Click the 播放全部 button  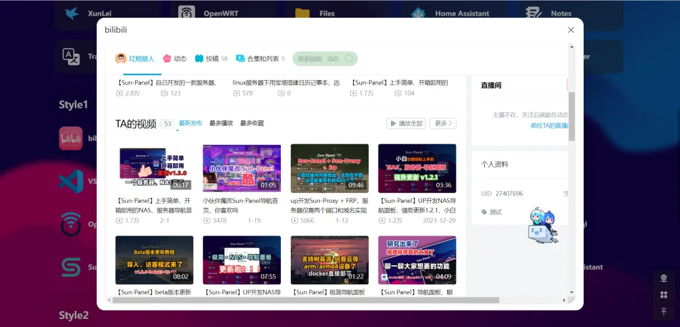(406, 123)
